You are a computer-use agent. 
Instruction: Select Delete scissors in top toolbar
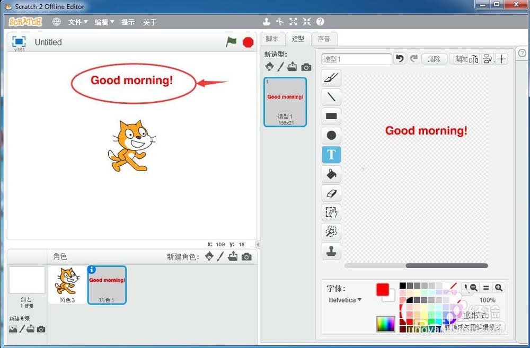pos(279,22)
